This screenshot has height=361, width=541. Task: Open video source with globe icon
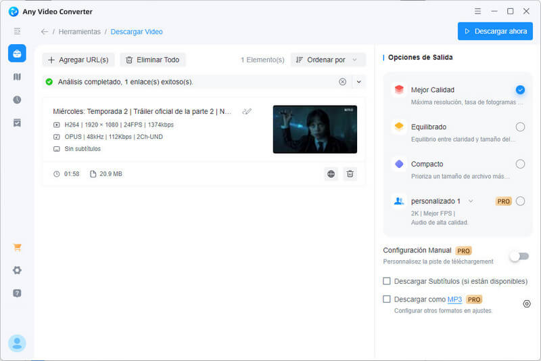(x=331, y=174)
